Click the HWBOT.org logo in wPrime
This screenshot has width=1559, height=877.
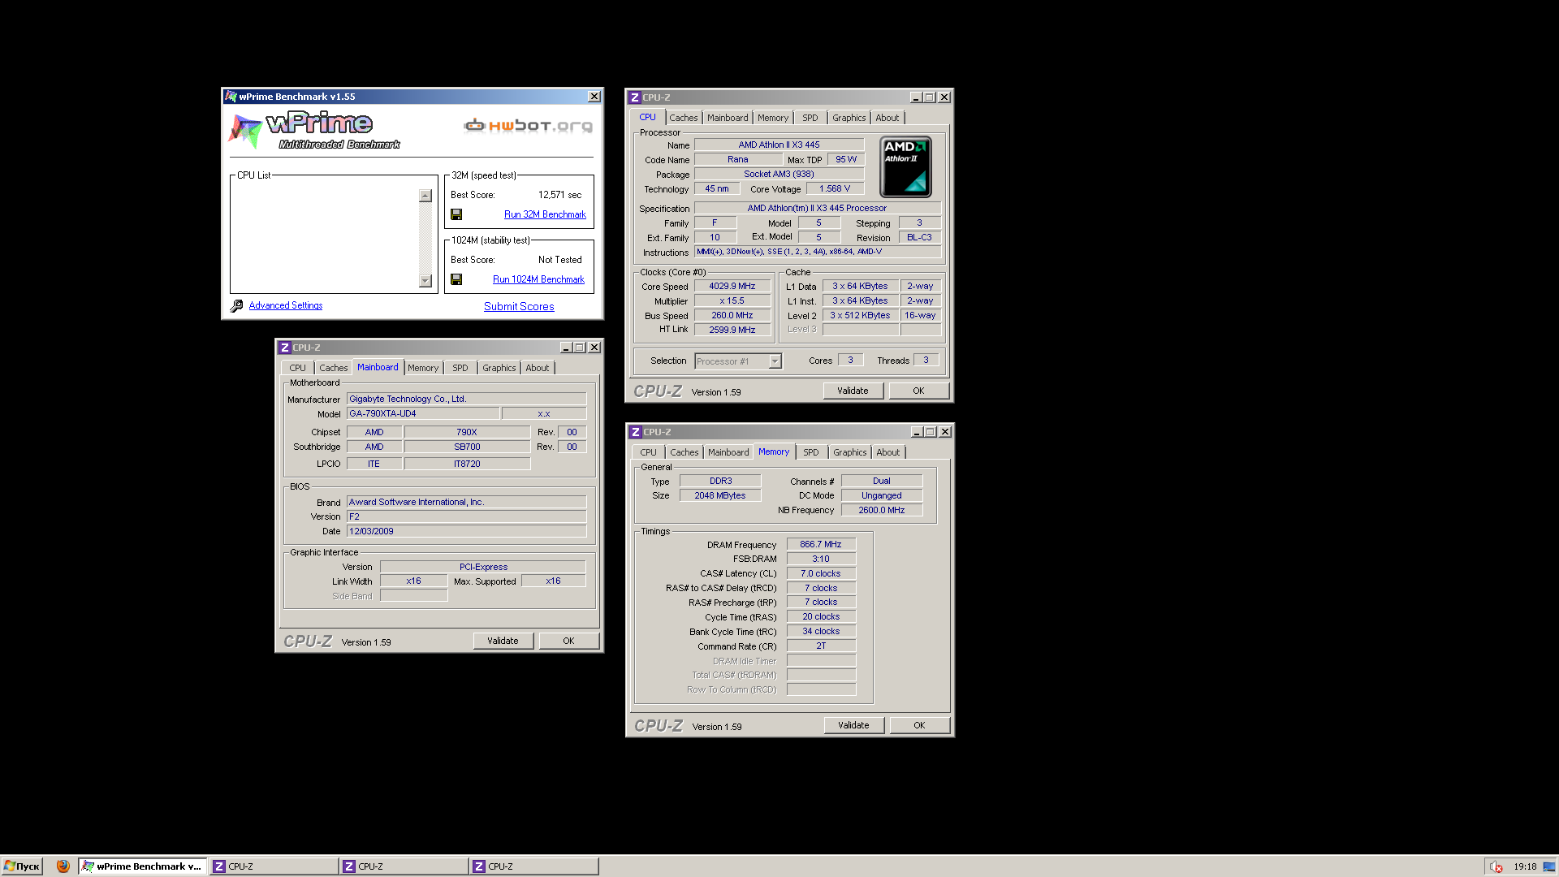[528, 125]
